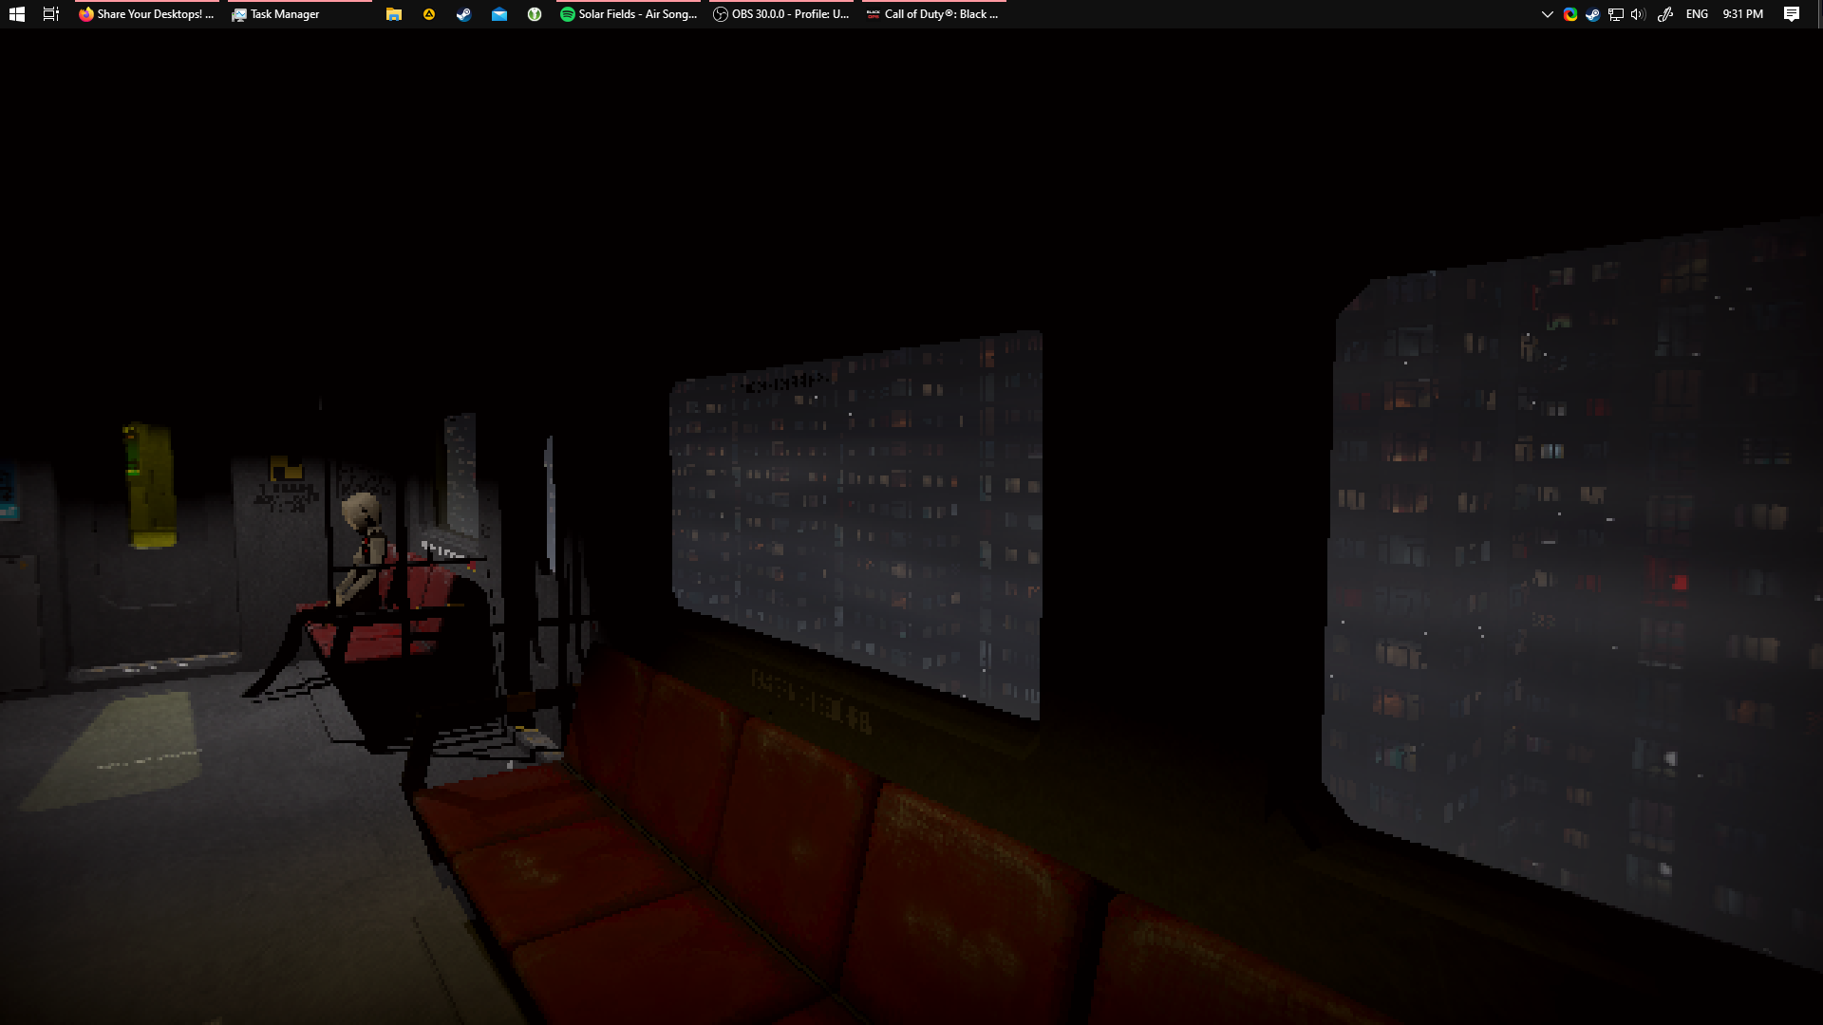The width and height of the screenshot is (1823, 1025).
Task: Switch to Call of Duty taskbar window
Action: (x=933, y=14)
